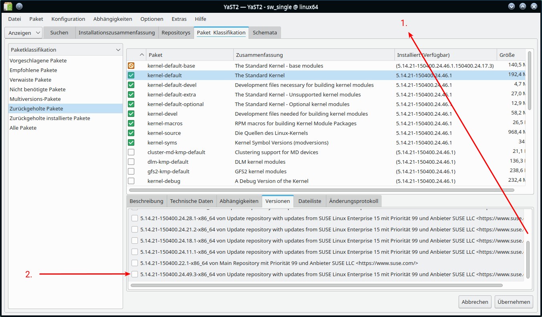Toggle the status checkbox for kernel-default-devel

(x=131, y=85)
